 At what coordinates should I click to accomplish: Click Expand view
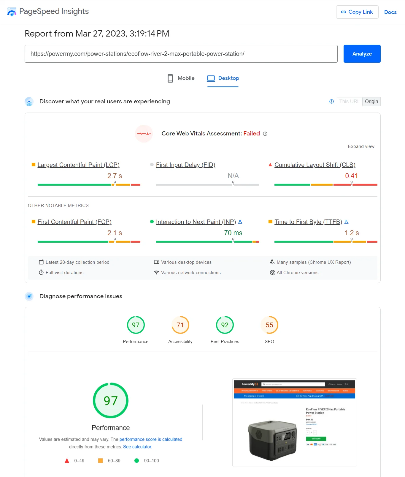tap(361, 146)
